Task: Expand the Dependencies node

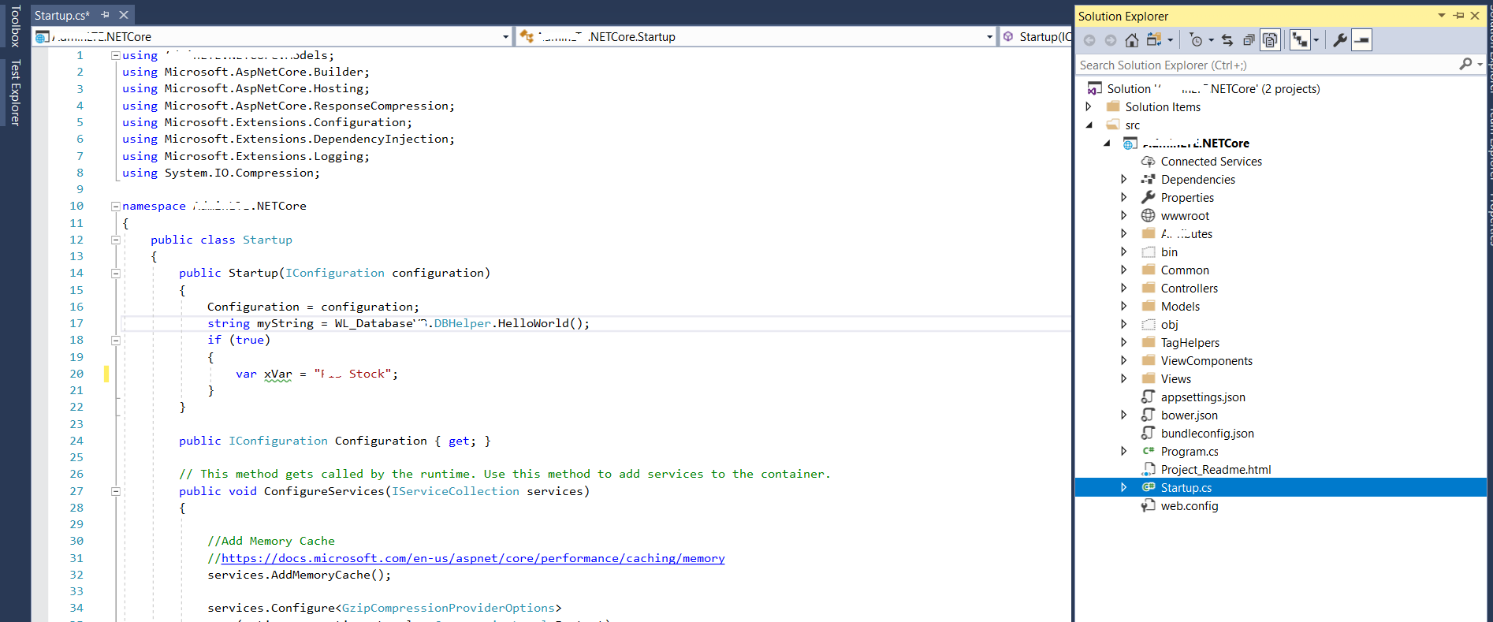Action: (x=1124, y=180)
